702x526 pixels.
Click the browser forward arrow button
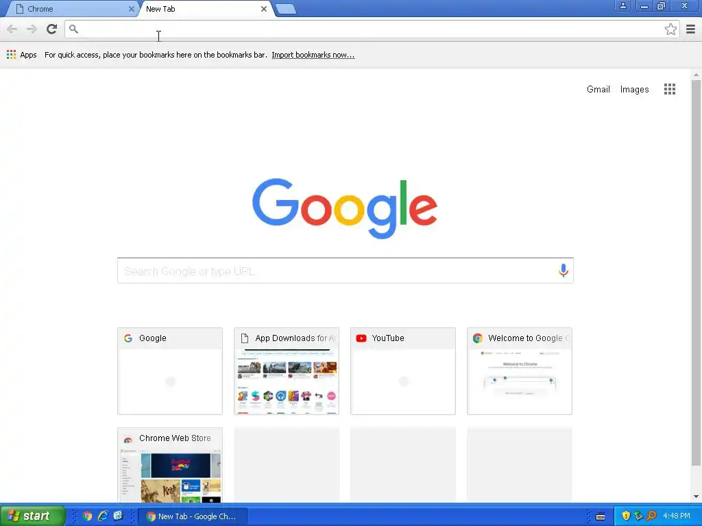click(32, 29)
